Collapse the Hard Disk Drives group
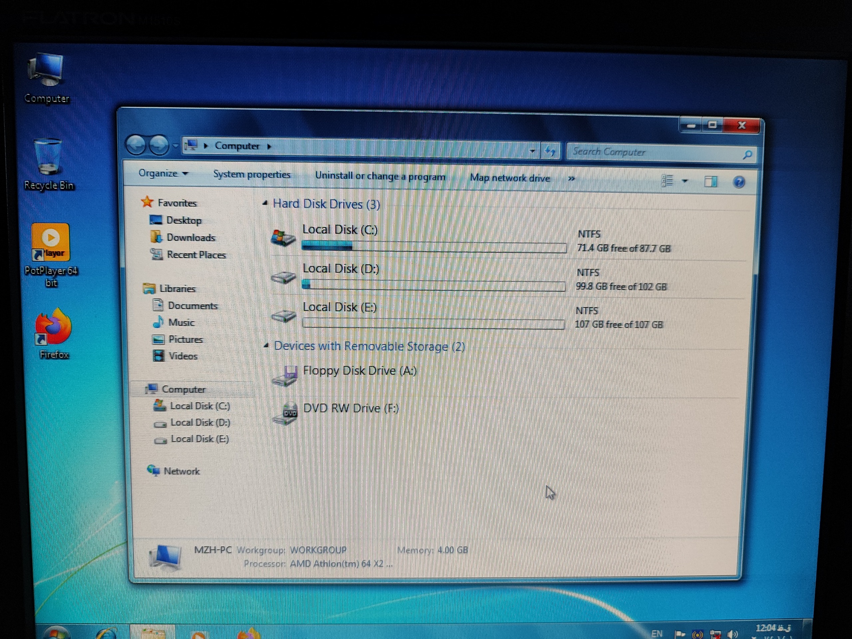852x639 pixels. pyautogui.click(x=265, y=203)
